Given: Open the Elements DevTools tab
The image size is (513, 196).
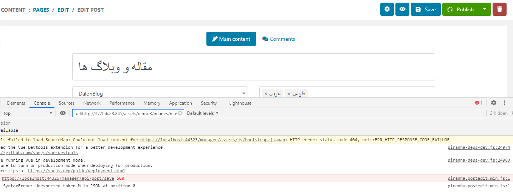Looking at the screenshot, I should point(16,103).
